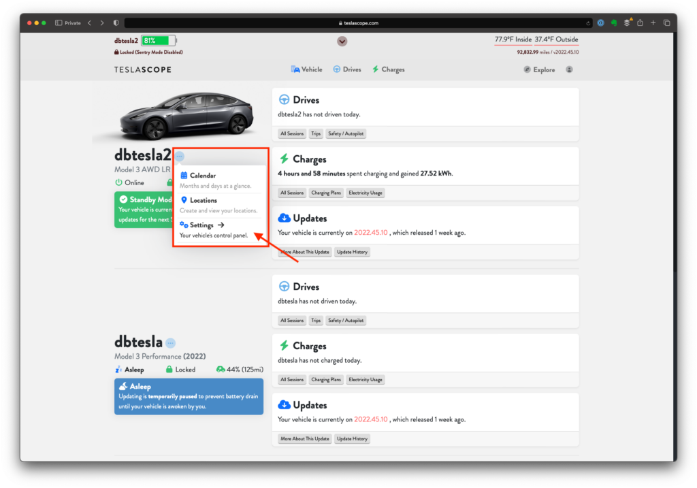Click the 81% battery level indicator
The width and height of the screenshot is (697, 488).
(158, 39)
